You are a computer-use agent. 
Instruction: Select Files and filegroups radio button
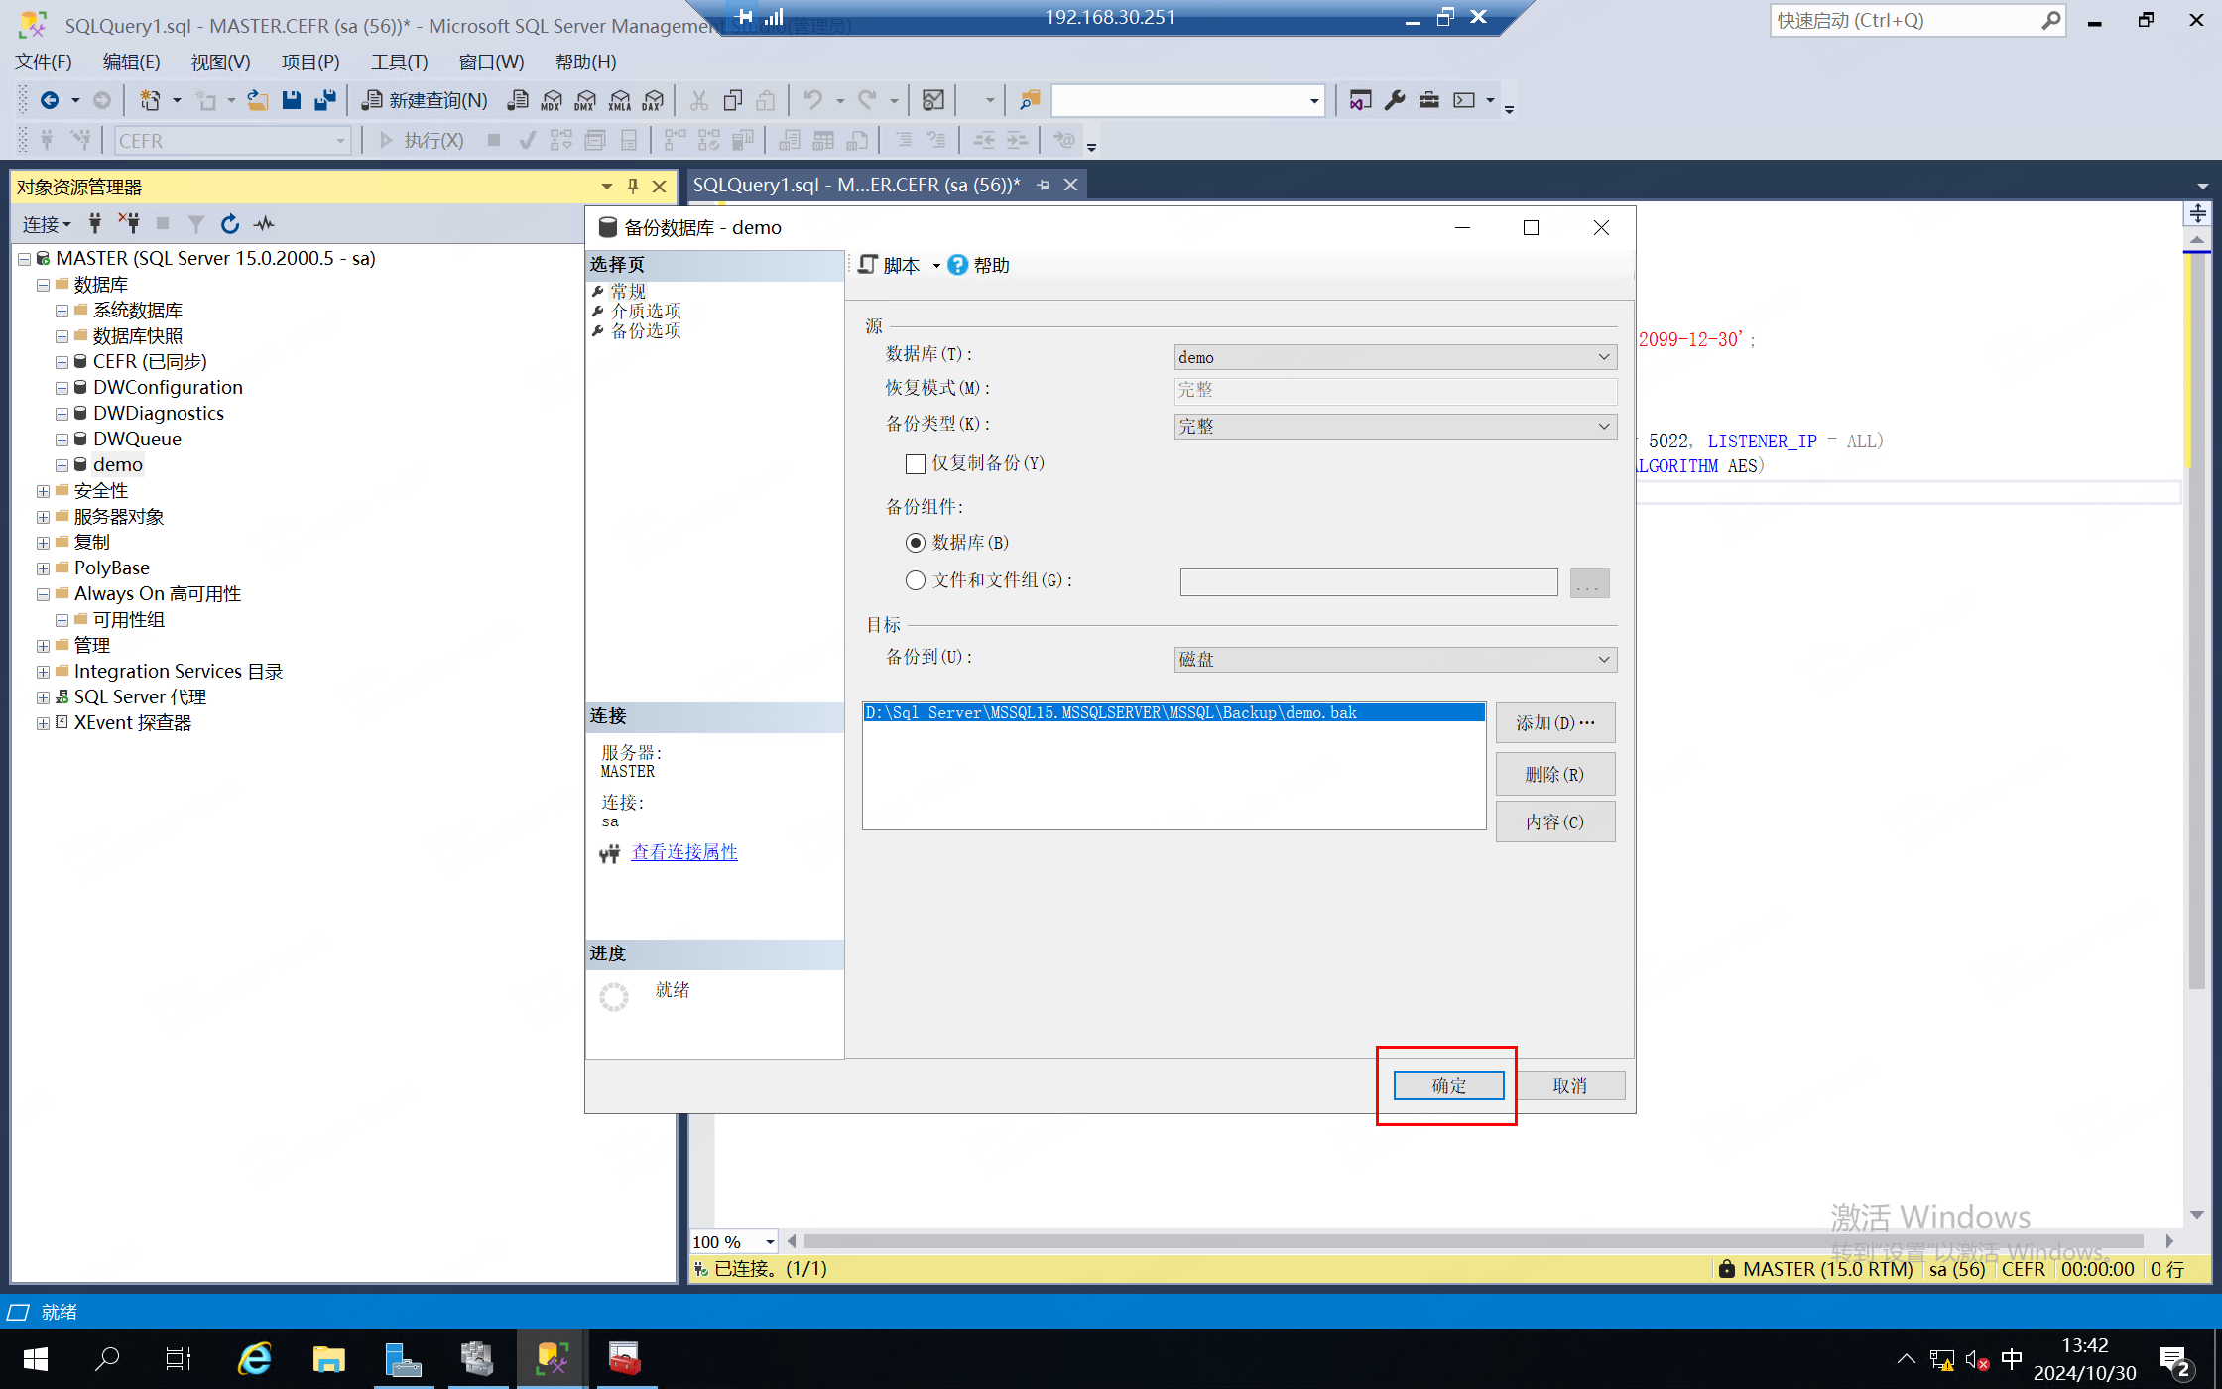[x=916, y=580]
